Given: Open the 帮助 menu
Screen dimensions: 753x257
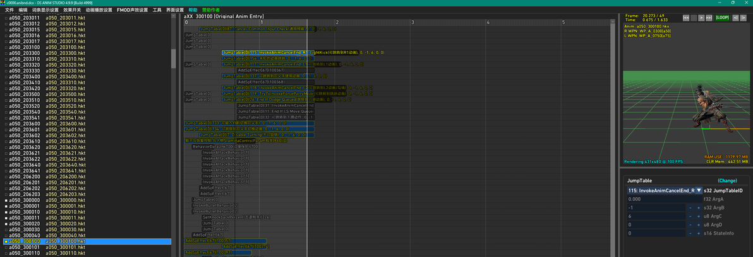Looking at the screenshot, I should (193, 9).
